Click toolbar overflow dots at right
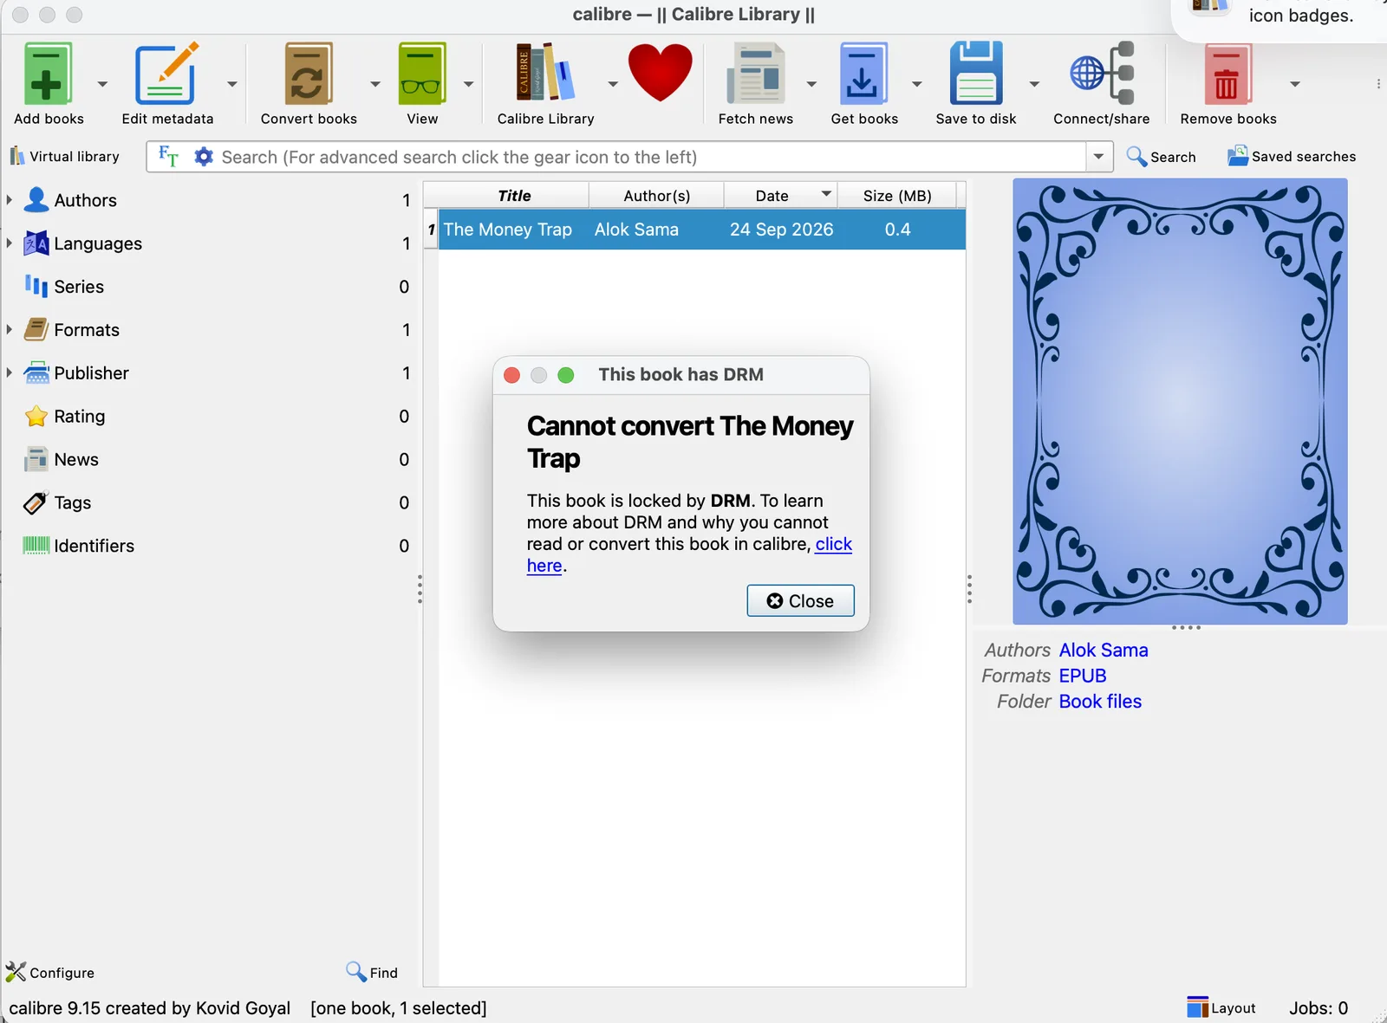The width and height of the screenshot is (1387, 1023). [x=1378, y=84]
